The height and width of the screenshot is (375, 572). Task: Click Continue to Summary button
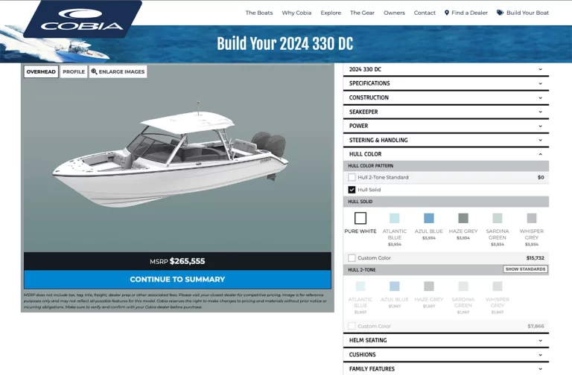pos(177,279)
